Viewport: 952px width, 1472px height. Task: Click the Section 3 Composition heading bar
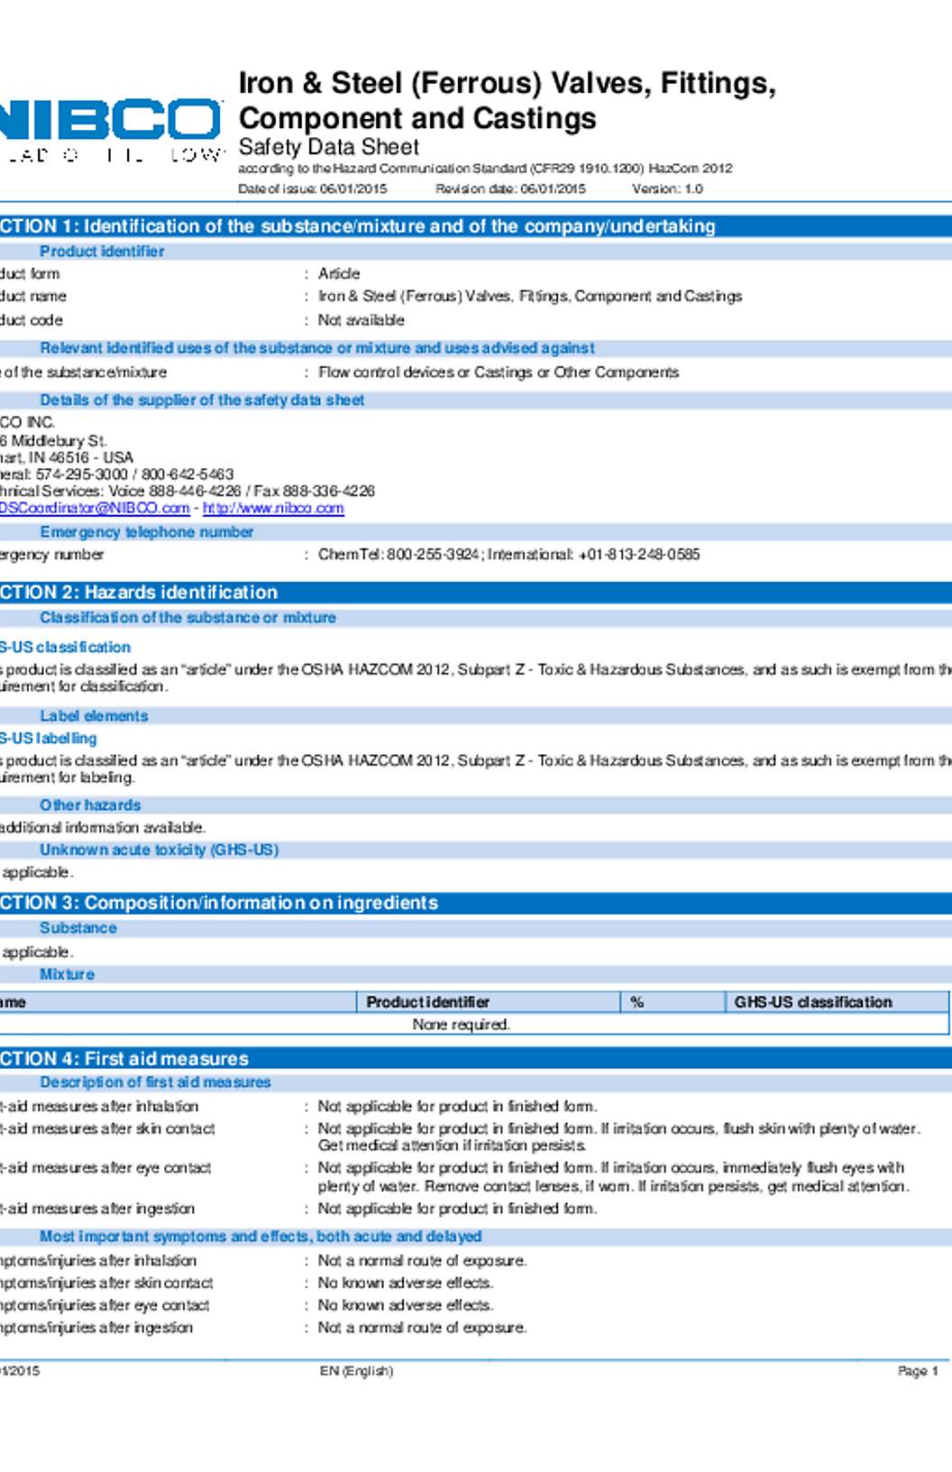pyautogui.click(x=476, y=903)
